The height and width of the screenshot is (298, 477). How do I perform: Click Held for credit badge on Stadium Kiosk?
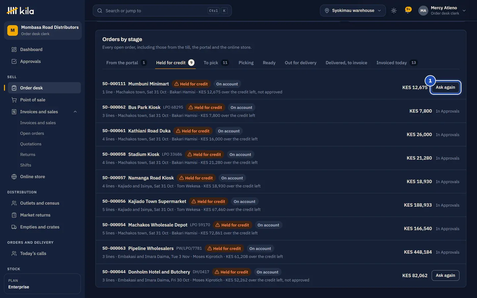[204, 155]
